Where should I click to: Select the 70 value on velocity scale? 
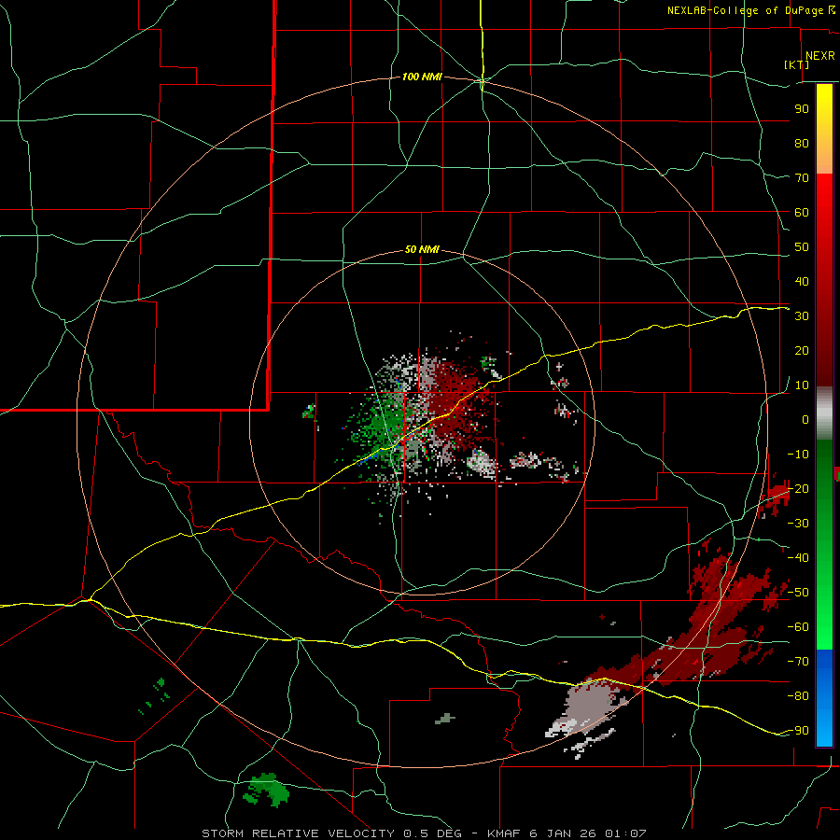pyautogui.click(x=802, y=178)
